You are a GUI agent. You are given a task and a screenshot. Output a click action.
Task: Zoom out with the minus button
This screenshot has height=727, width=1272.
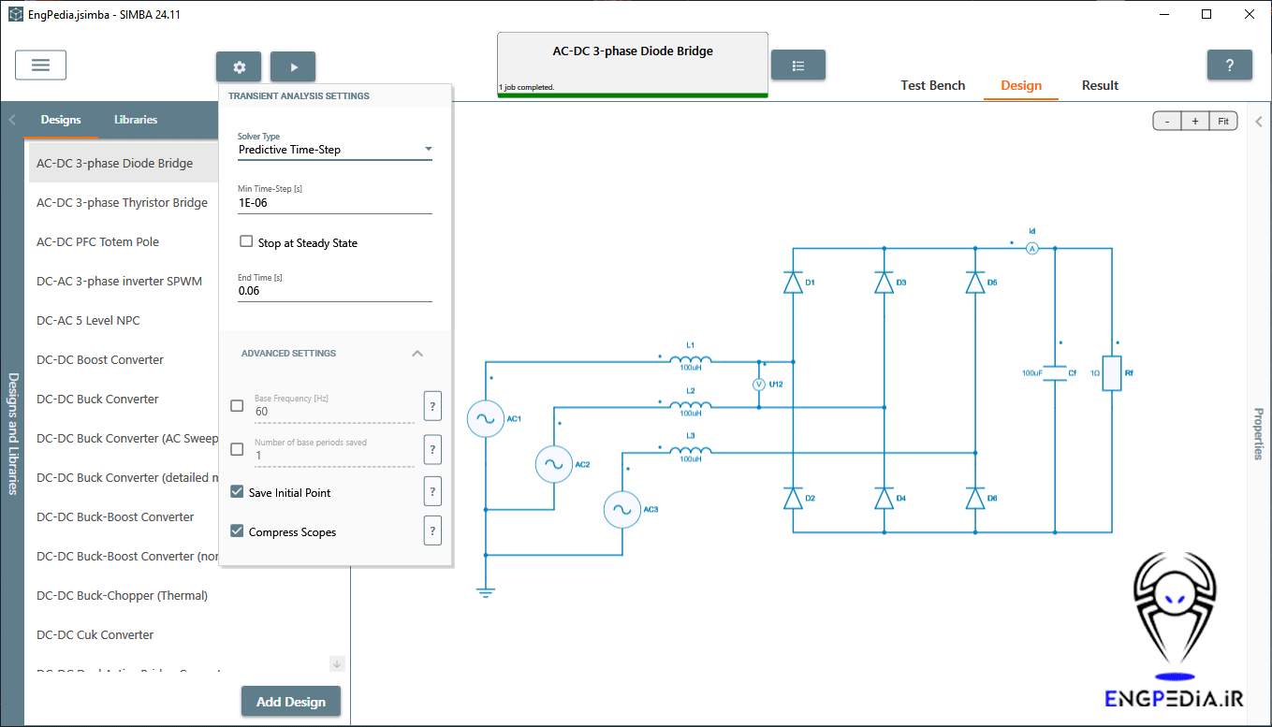(1167, 122)
